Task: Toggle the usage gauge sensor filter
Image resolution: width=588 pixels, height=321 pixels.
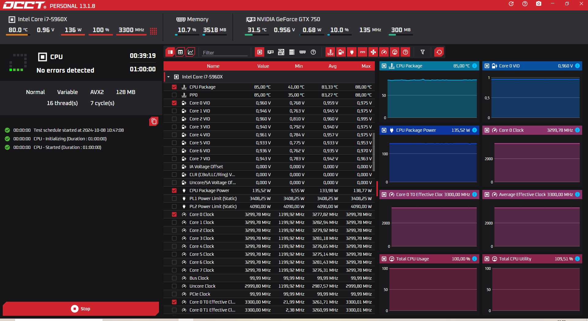Action: (x=395, y=52)
